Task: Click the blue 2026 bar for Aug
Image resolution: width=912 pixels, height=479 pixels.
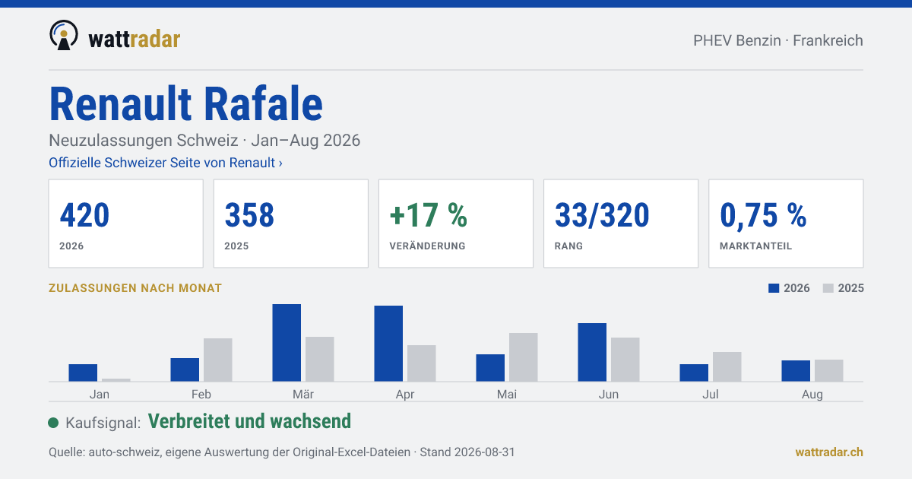Action: (796, 371)
